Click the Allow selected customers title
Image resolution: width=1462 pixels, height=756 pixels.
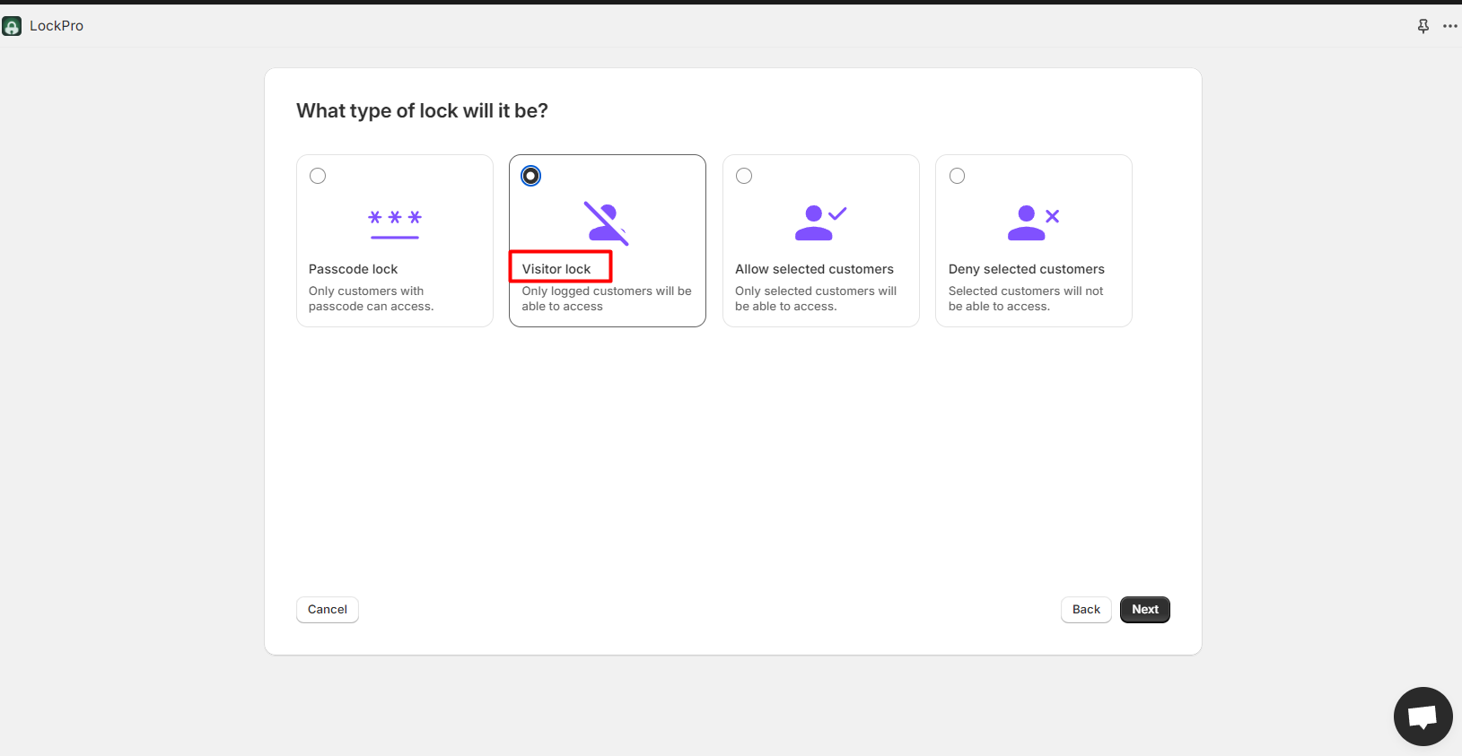[814, 269]
